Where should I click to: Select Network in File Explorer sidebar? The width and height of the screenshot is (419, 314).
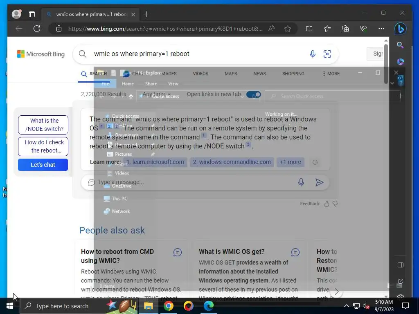pos(117,211)
